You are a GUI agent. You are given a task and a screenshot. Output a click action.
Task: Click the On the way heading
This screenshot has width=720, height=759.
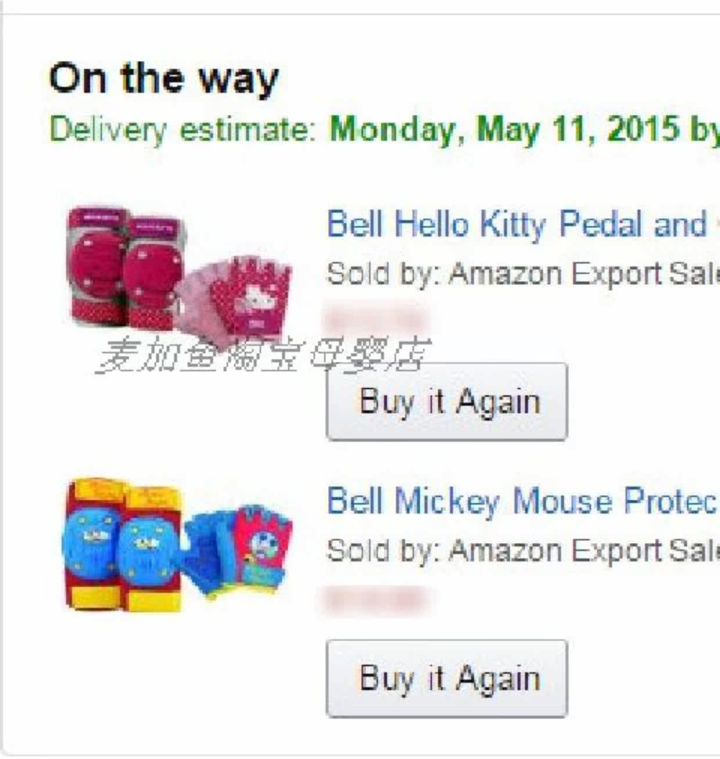164,78
